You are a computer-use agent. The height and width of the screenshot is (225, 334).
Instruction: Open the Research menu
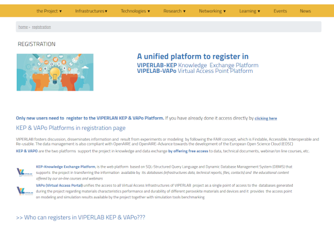click(x=175, y=11)
